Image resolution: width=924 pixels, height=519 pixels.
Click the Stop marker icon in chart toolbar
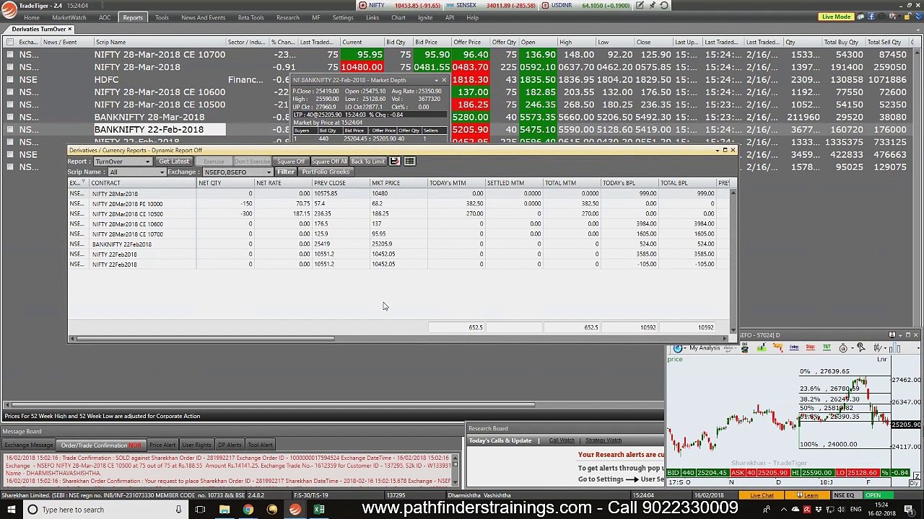(x=810, y=348)
